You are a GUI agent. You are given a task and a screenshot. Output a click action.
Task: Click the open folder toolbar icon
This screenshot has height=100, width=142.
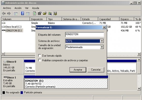[45, 13]
